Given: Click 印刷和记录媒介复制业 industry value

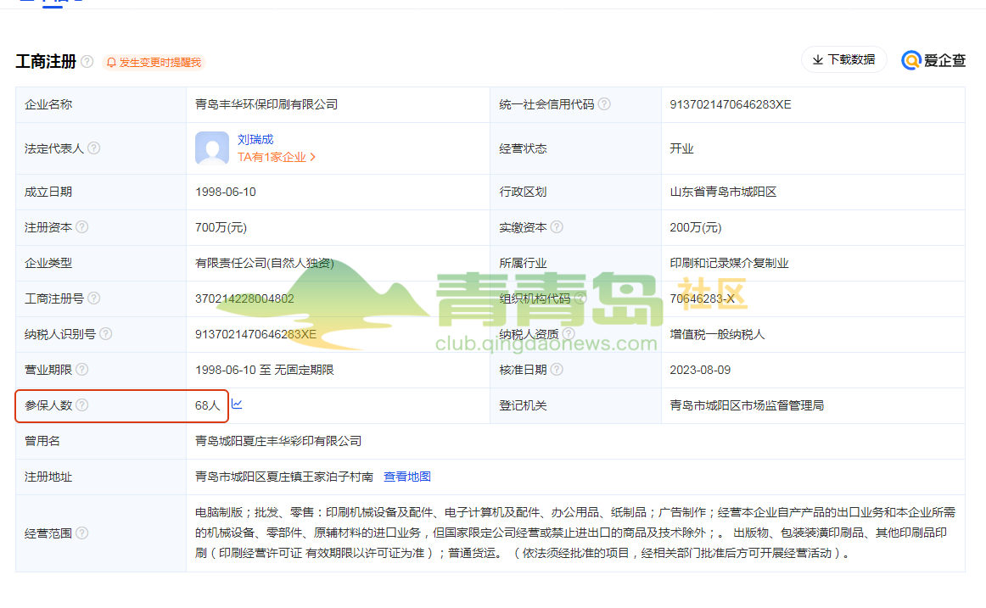Looking at the screenshot, I should point(729,263).
